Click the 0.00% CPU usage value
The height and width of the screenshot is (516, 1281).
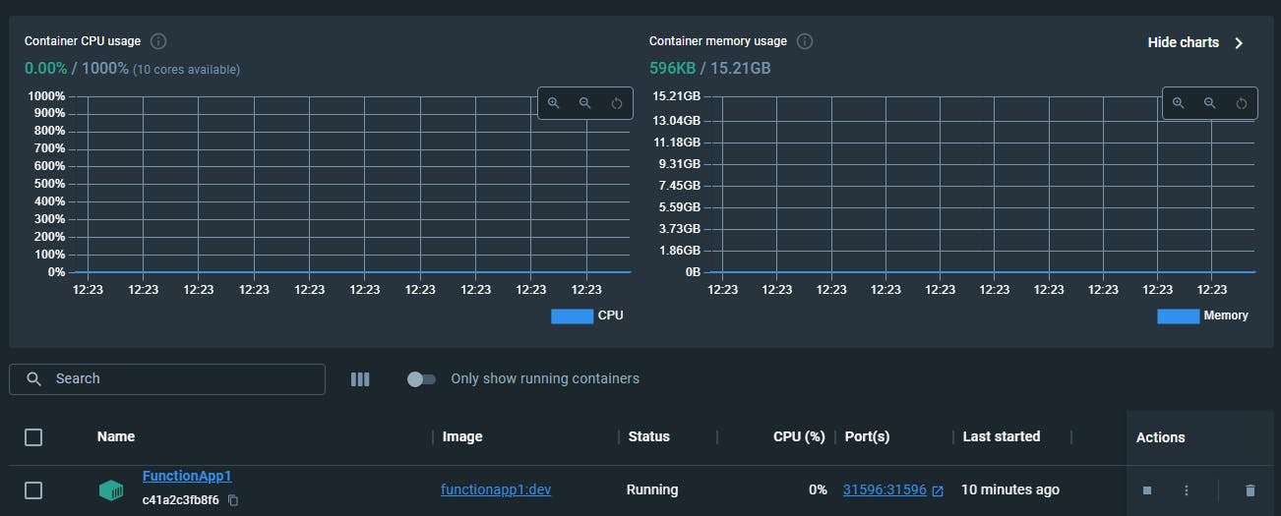coord(46,69)
